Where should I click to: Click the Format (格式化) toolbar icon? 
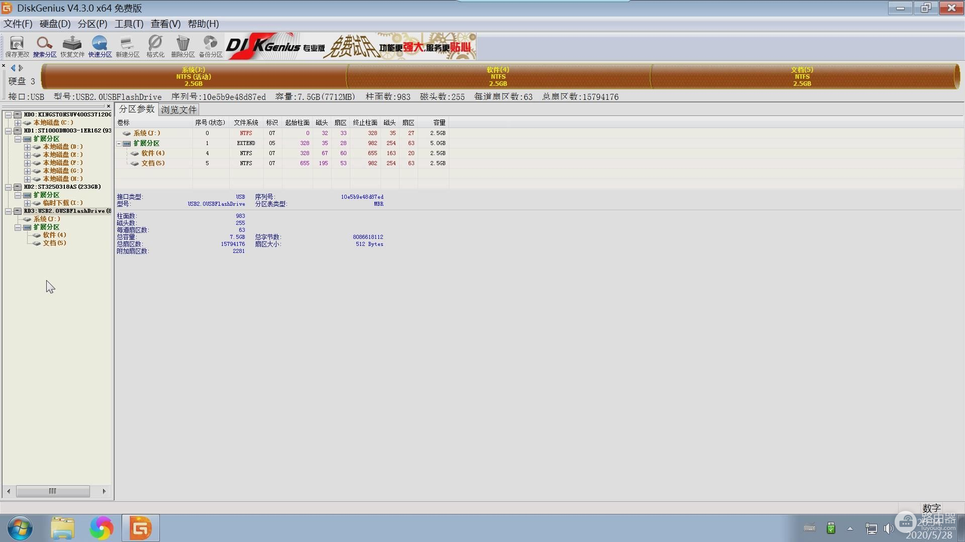[x=155, y=46]
